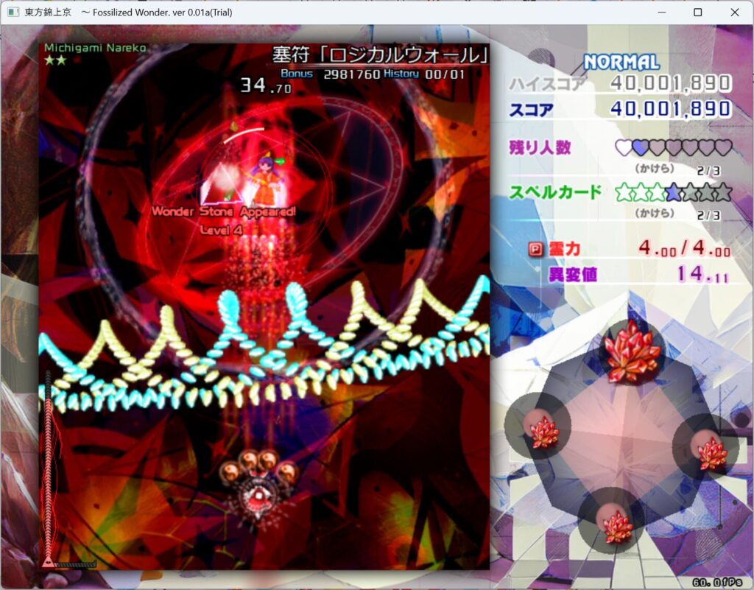Click the 2/3 fragment count under the hearts
This screenshot has height=590, width=754.
[x=709, y=171]
